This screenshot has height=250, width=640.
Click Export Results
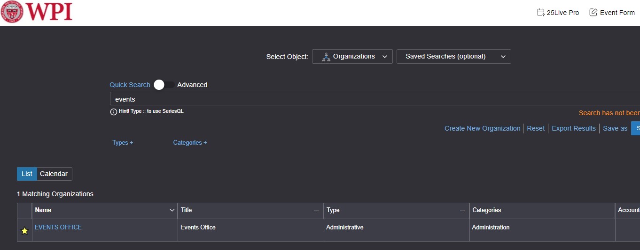pyautogui.click(x=573, y=128)
